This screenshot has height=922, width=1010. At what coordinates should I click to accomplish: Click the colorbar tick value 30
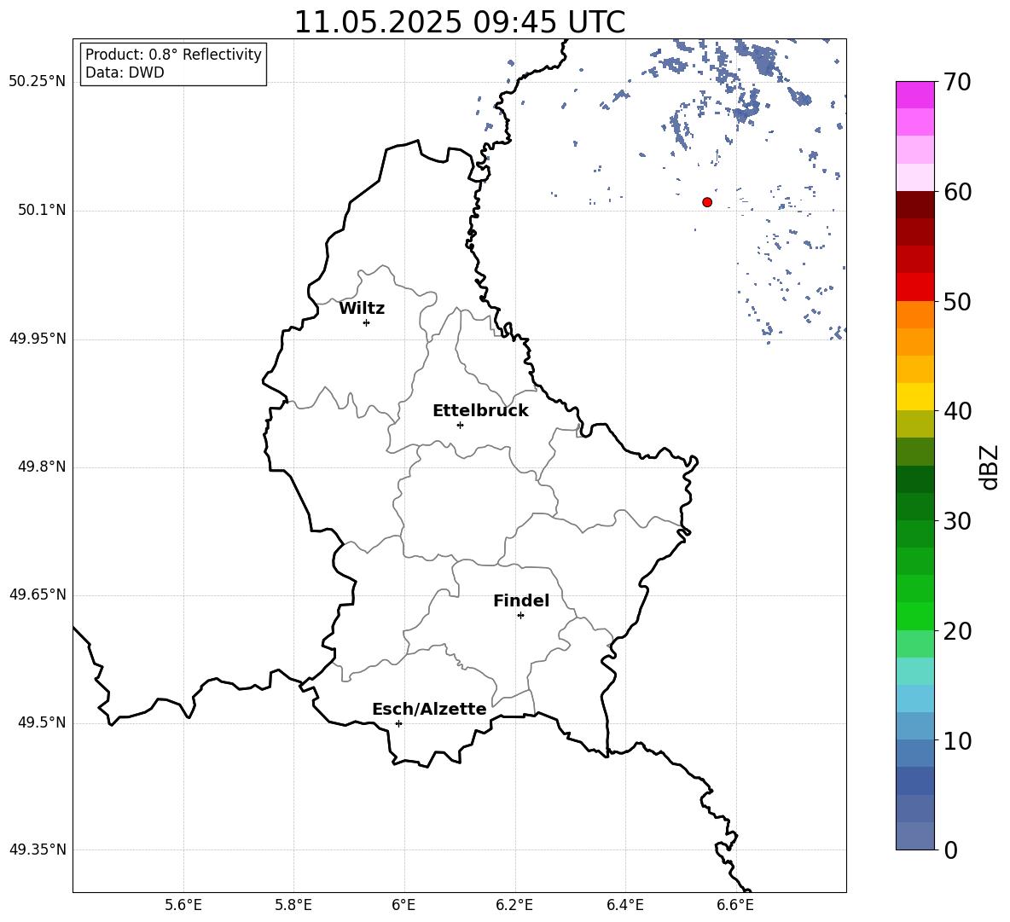(x=957, y=521)
